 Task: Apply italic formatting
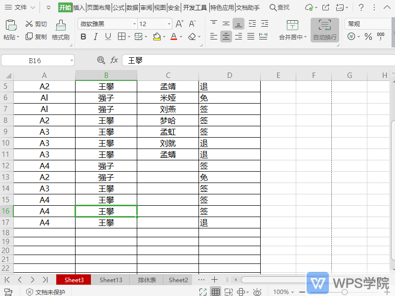[95, 37]
